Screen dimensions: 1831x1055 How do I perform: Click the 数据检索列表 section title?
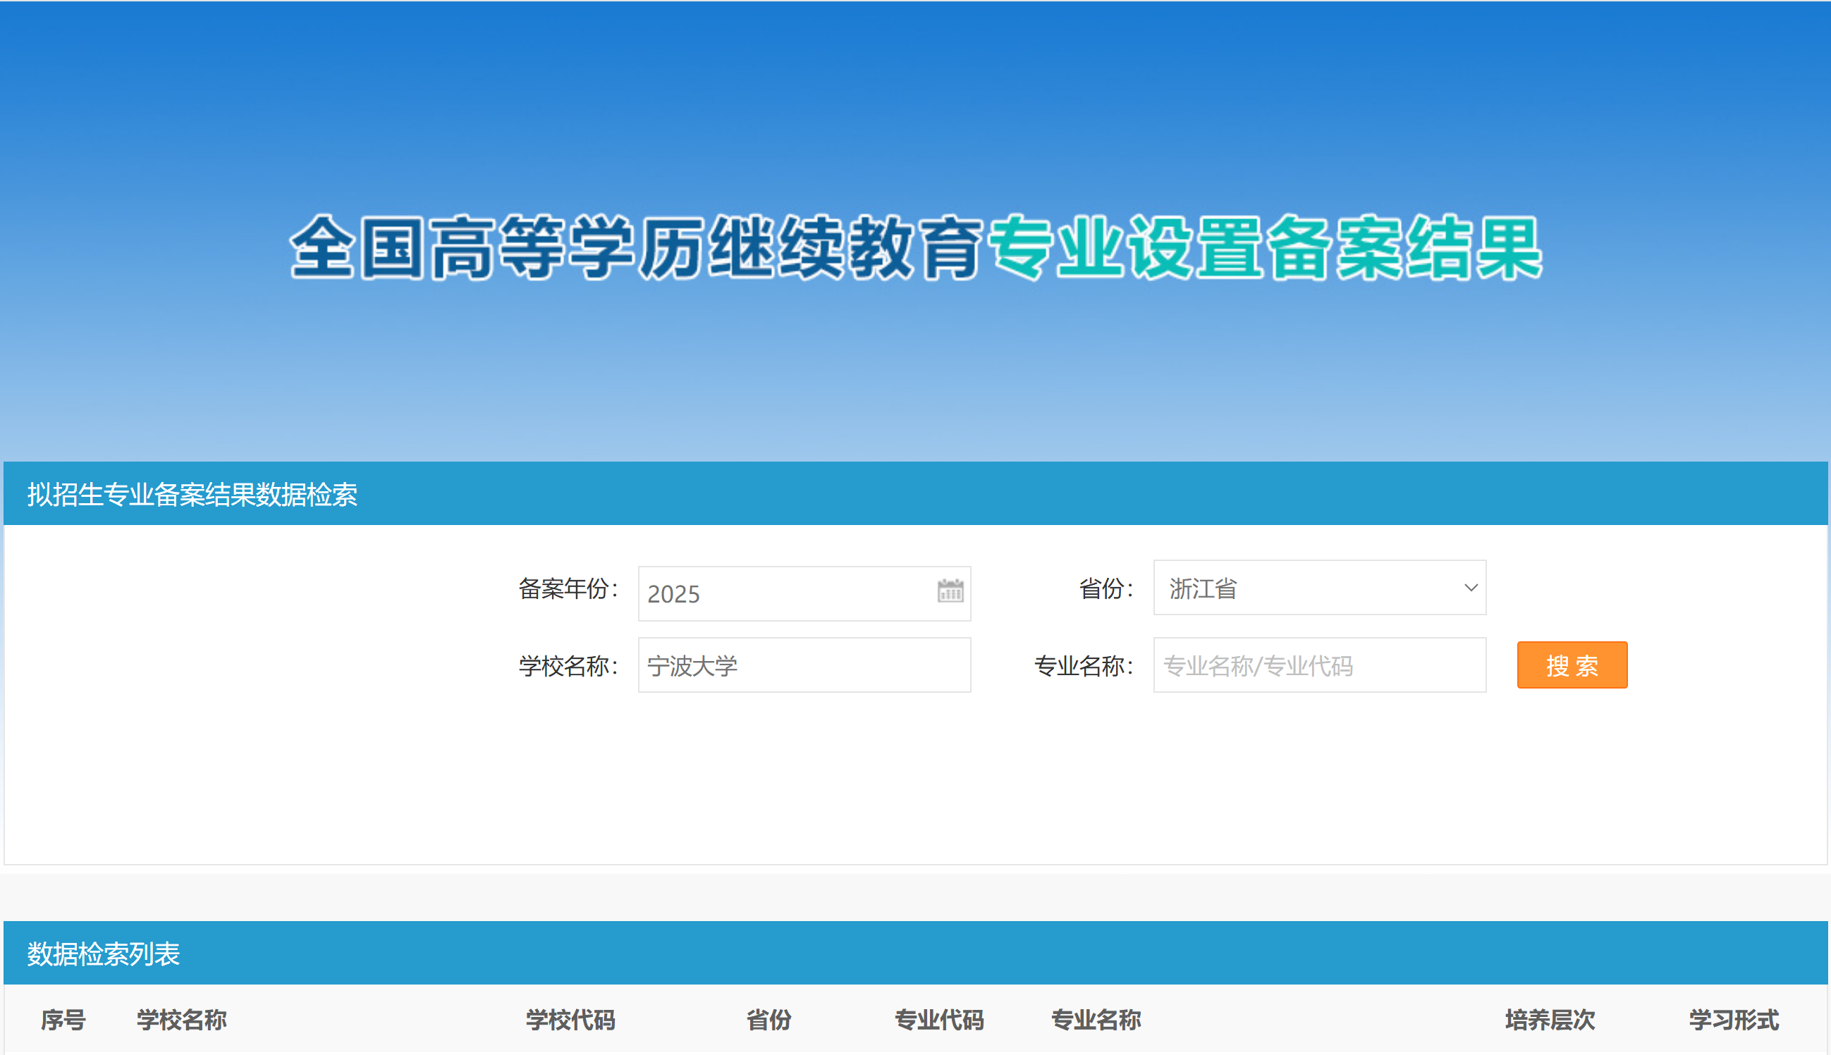(x=104, y=954)
